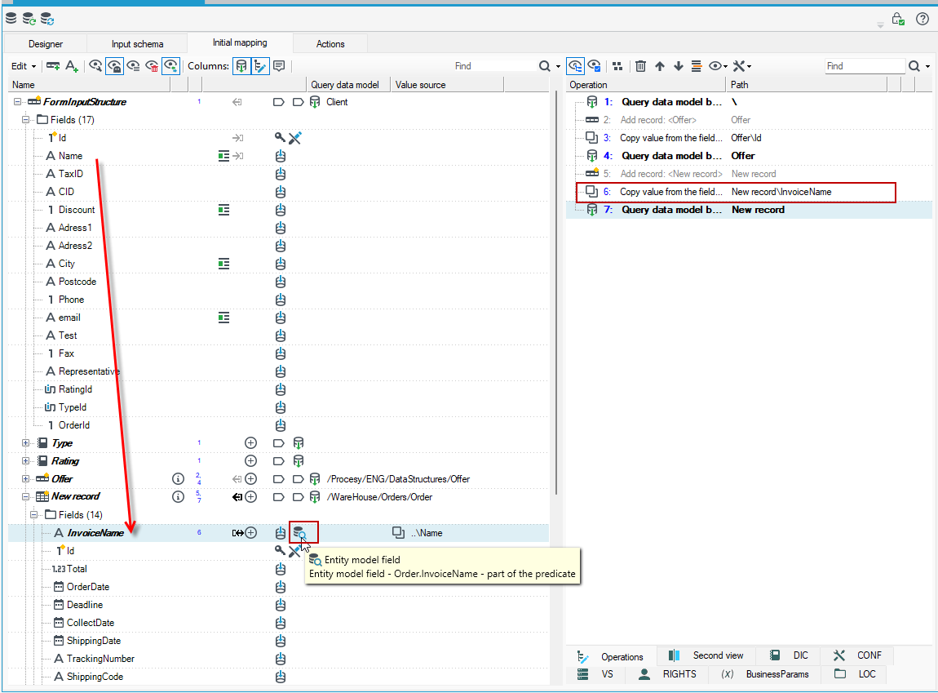
Task: Expand the Offer tree node
Action: point(26,479)
